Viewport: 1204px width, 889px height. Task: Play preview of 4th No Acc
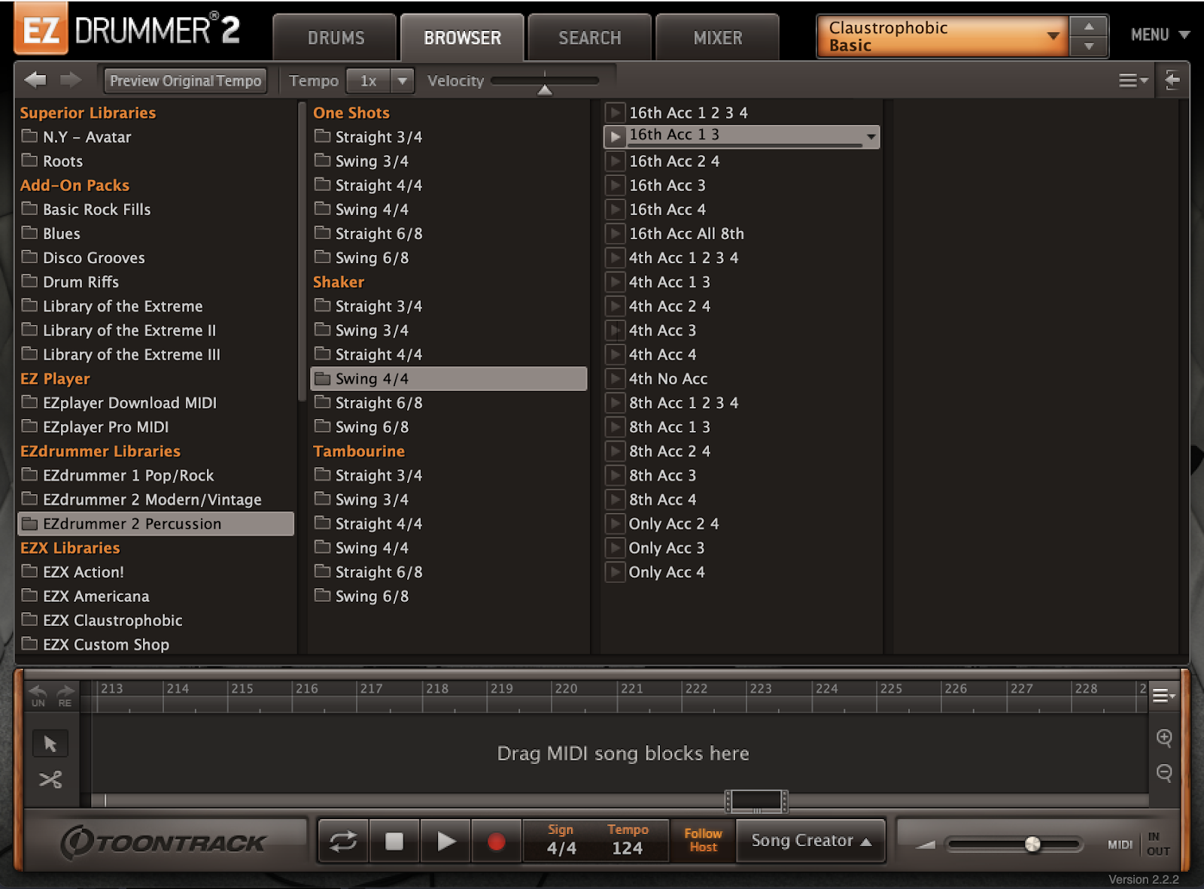[x=615, y=378]
